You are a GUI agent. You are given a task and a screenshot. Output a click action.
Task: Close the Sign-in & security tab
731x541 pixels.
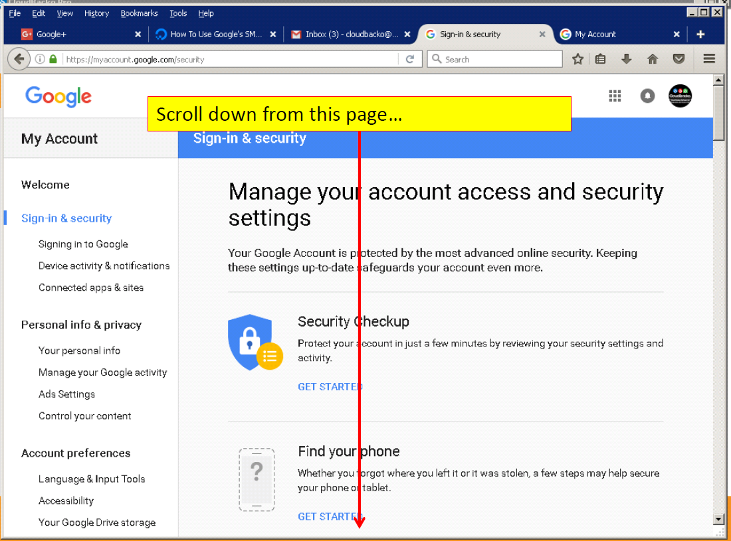coord(542,34)
